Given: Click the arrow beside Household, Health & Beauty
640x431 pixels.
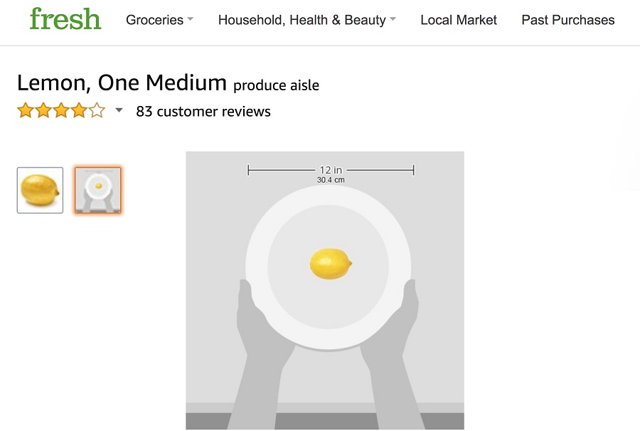Looking at the screenshot, I should tap(393, 19).
